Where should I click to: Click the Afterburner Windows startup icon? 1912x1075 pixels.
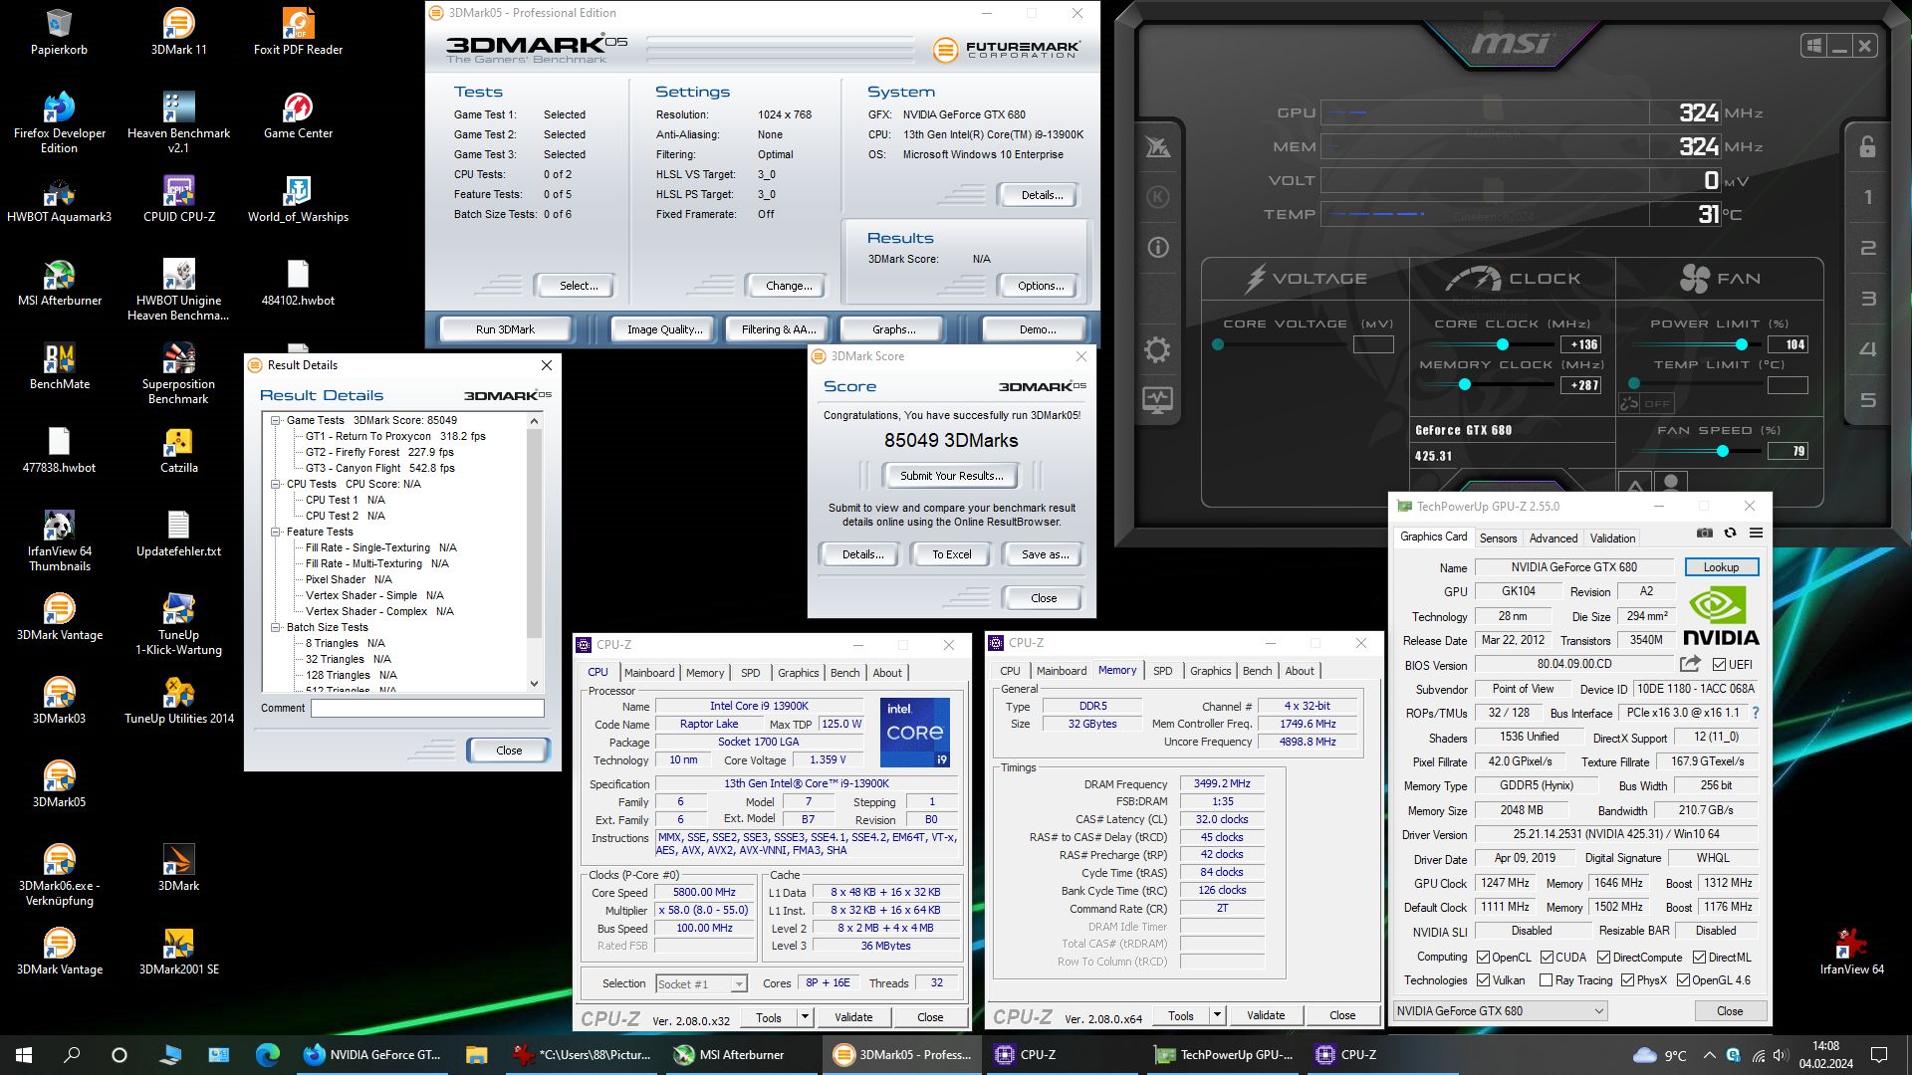(1813, 46)
